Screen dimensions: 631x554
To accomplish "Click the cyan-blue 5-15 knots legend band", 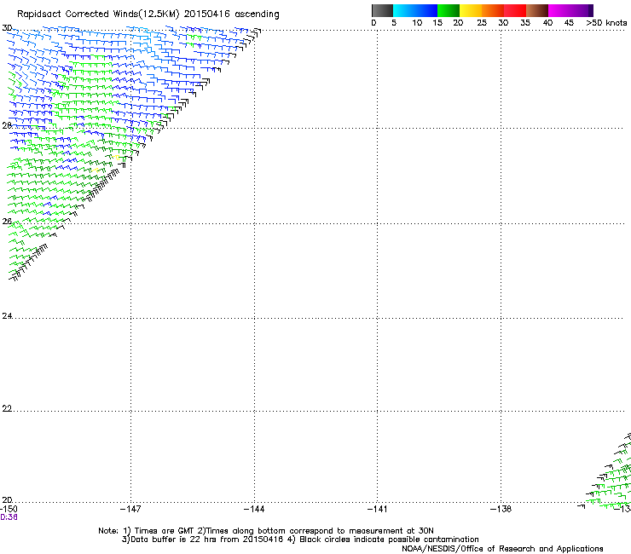I will 415,10.
